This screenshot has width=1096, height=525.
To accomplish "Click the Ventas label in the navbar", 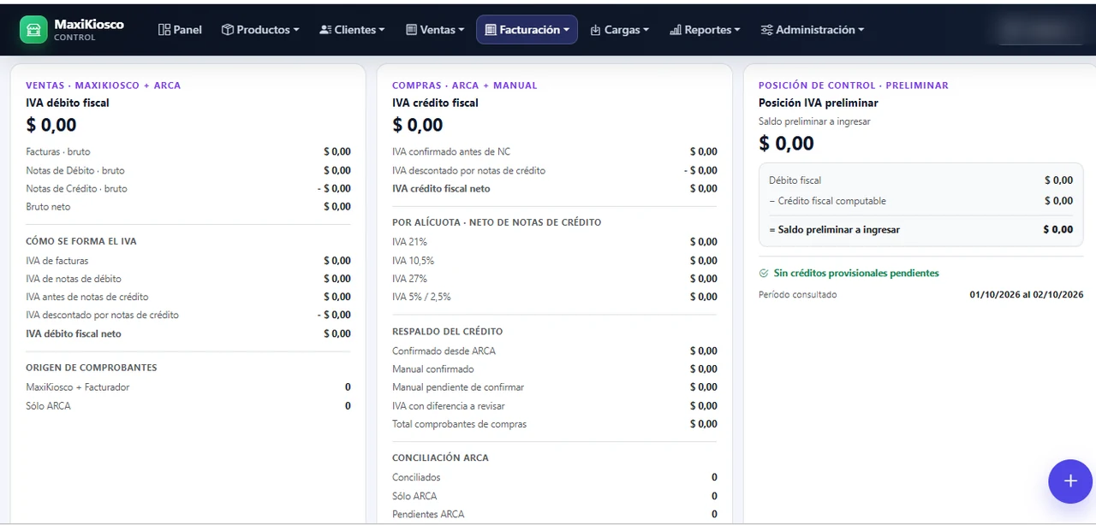I will pyautogui.click(x=438, y=30).
